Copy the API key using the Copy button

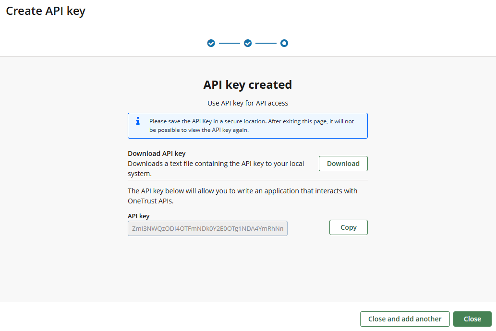pos(348,227)
